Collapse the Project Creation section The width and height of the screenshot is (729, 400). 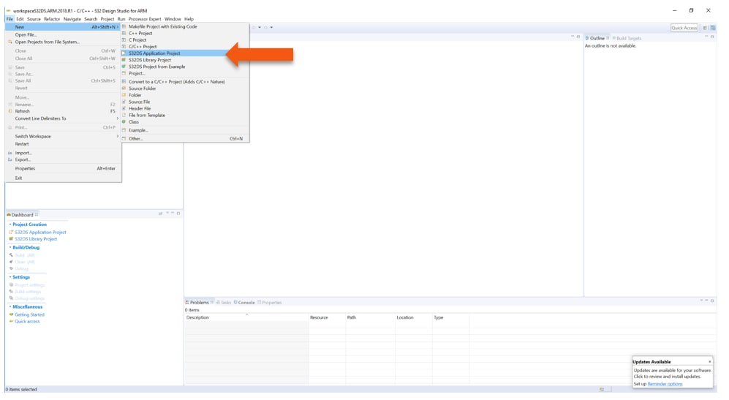click(10, 224)
